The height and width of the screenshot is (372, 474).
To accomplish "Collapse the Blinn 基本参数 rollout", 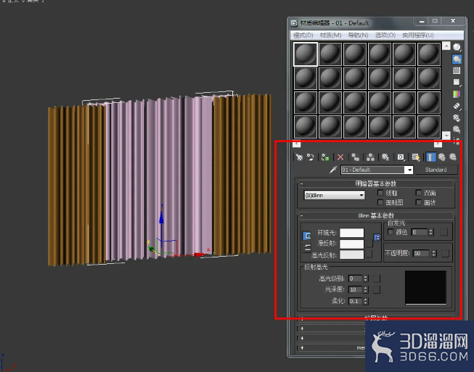I will pos(375,215).
